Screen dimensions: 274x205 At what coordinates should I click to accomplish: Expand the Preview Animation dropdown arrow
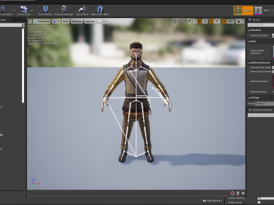click(14, 10)
